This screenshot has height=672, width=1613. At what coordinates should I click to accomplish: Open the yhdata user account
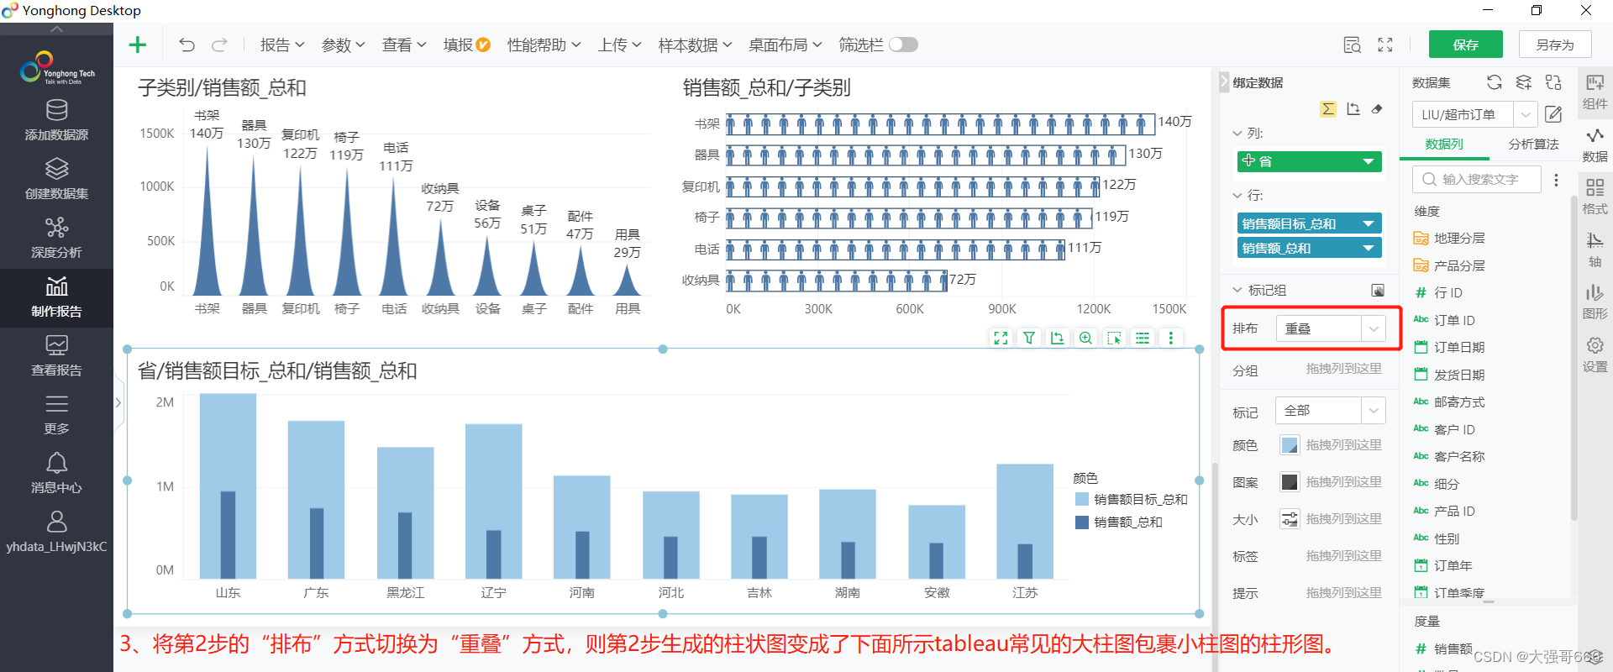[56, 532]
